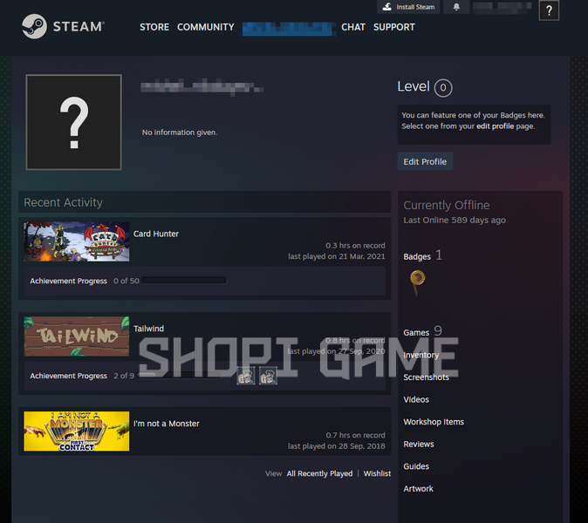
Task: Click the Recent Activity header
Action: 63,202
